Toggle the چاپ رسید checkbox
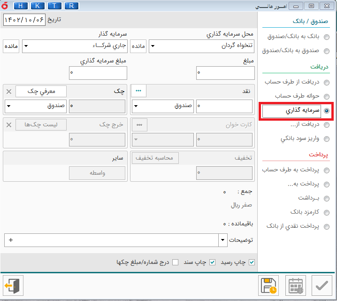 [x=252, y=262]
